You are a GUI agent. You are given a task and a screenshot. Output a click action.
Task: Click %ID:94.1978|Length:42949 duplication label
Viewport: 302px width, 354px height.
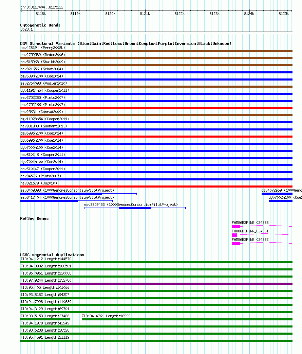[x=45, y=323]
